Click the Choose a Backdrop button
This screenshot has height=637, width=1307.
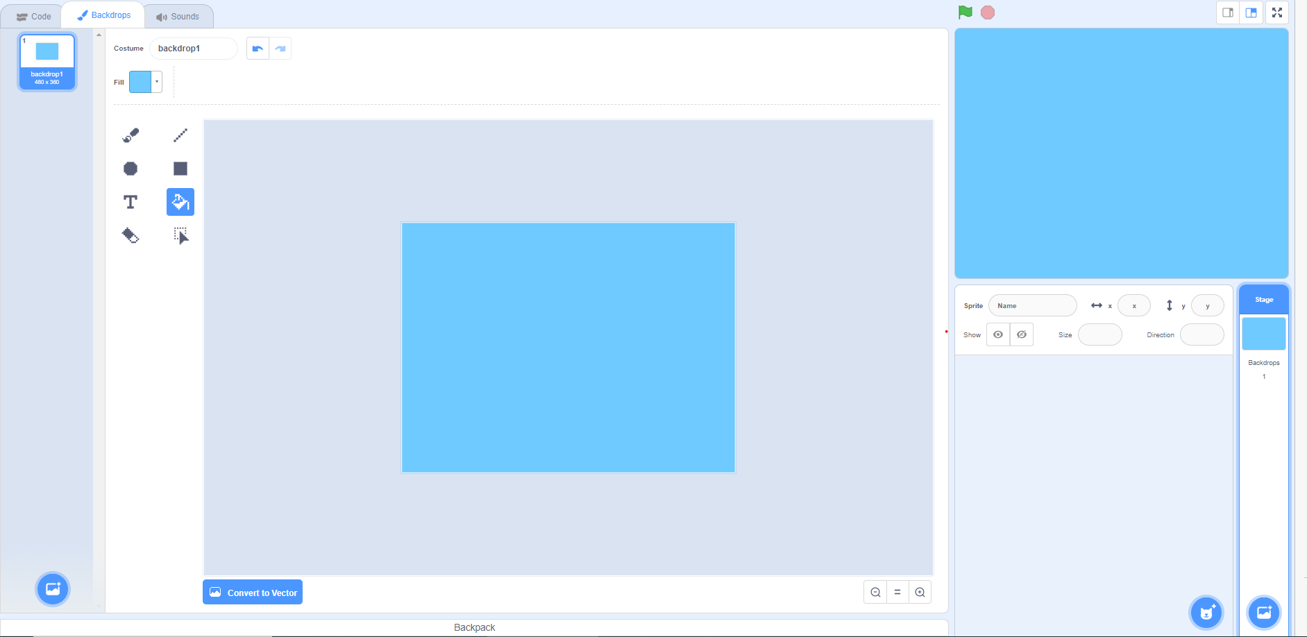1263,613
